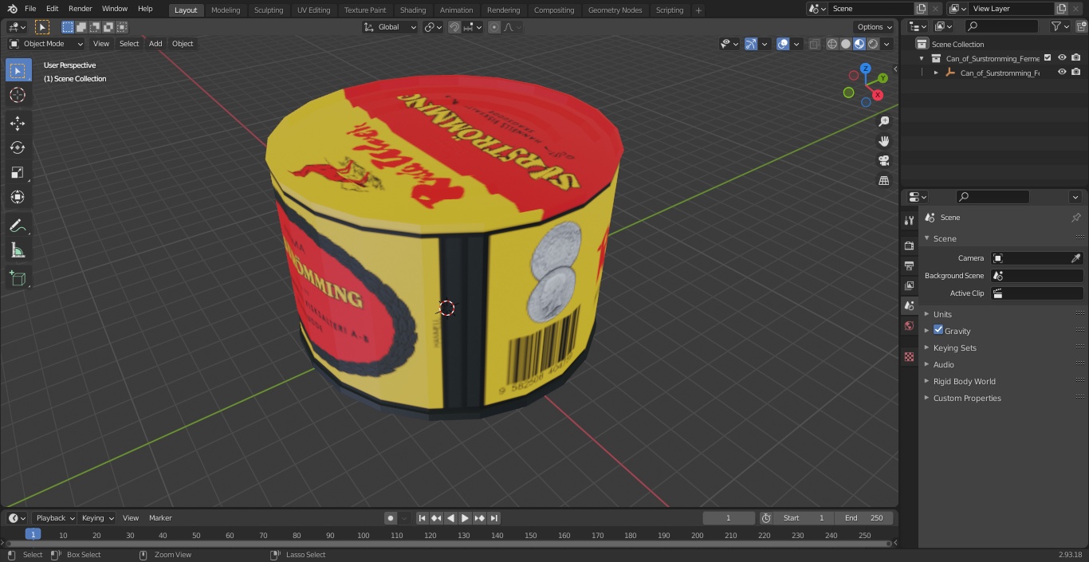Hide the Can_of_Surstromming_Ferme collection in viewport
The image size is (1089, 562).
pos(1062,57)
